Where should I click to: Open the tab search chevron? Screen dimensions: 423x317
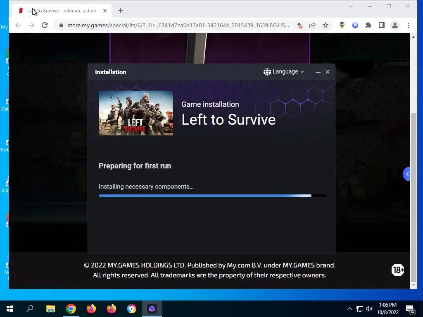click(351, 6)
